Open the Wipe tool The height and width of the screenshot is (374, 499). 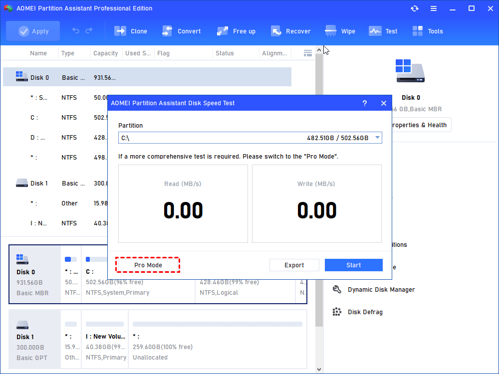click(x=330, y=31)
